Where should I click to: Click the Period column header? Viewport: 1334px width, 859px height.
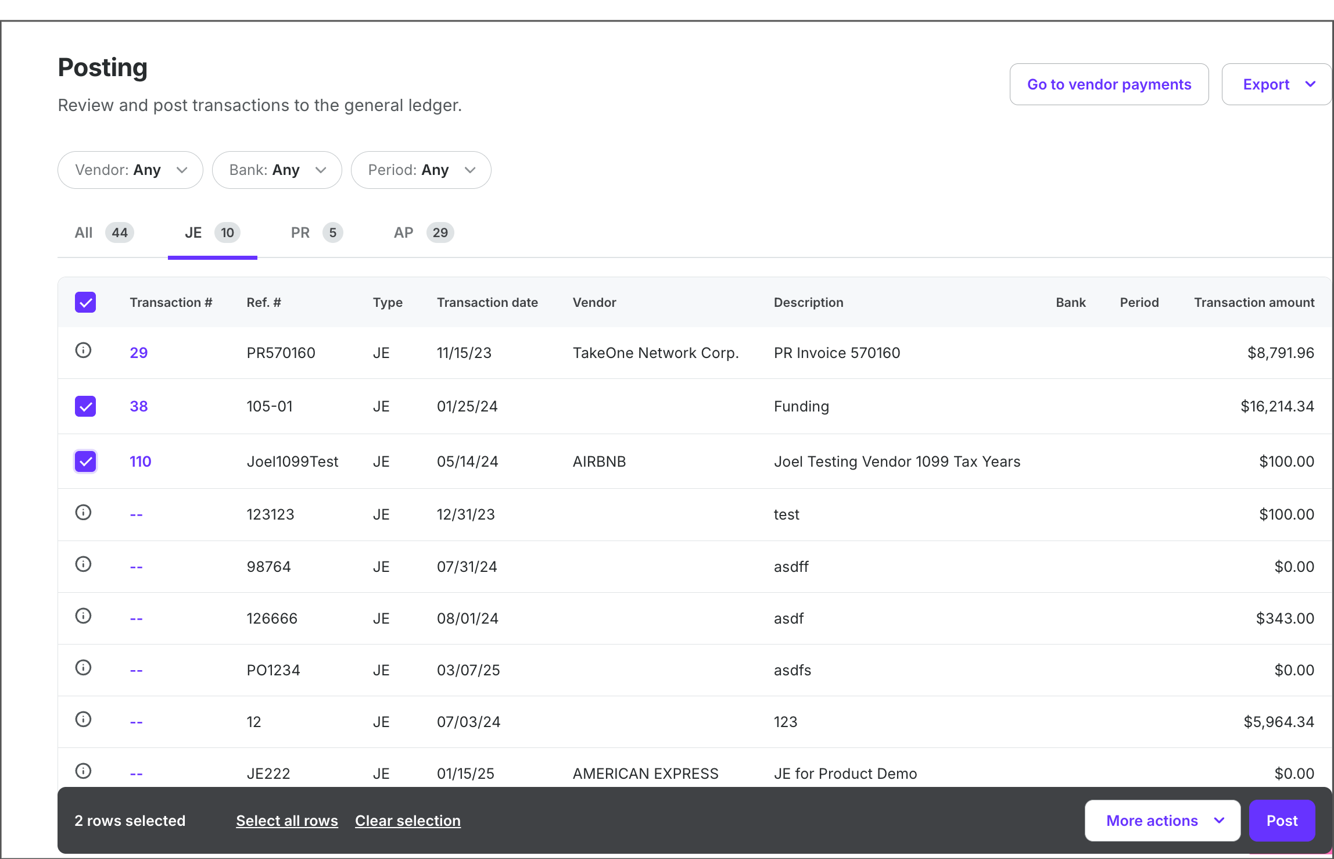pyautogui.click(x=1139, y=302)
